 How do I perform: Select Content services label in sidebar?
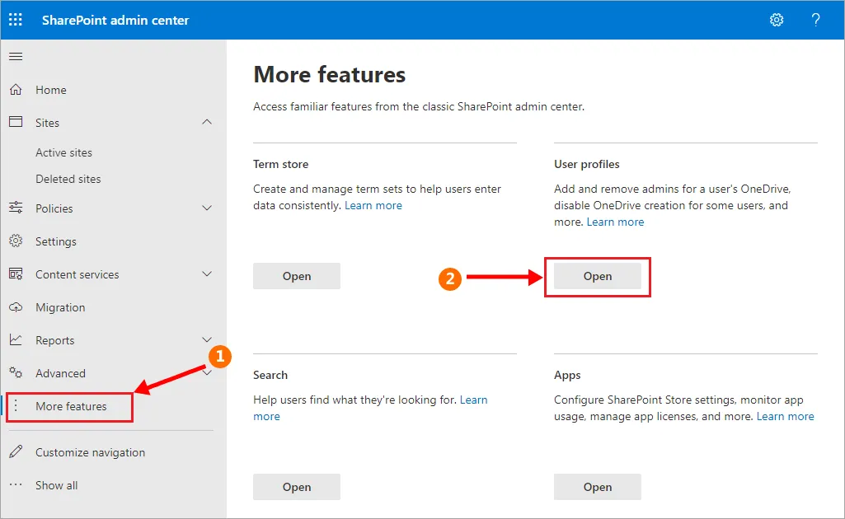tap(77, 274)
